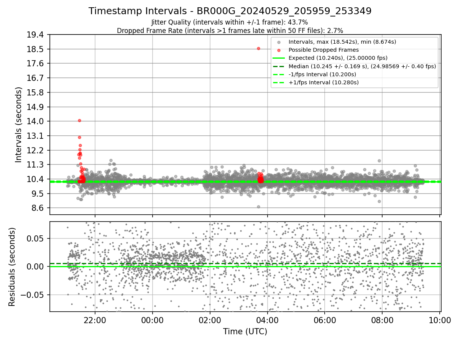Viewport: 460px width, 345px height.
Task: Click legend entry "+1/fps Interval (10.280s)"
Action: coord(324,82)
